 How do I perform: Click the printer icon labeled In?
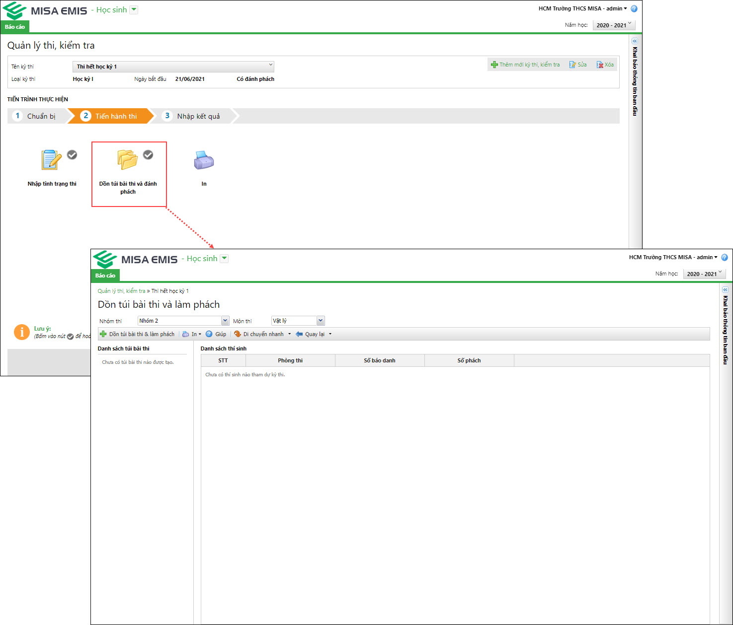point(204,160)
